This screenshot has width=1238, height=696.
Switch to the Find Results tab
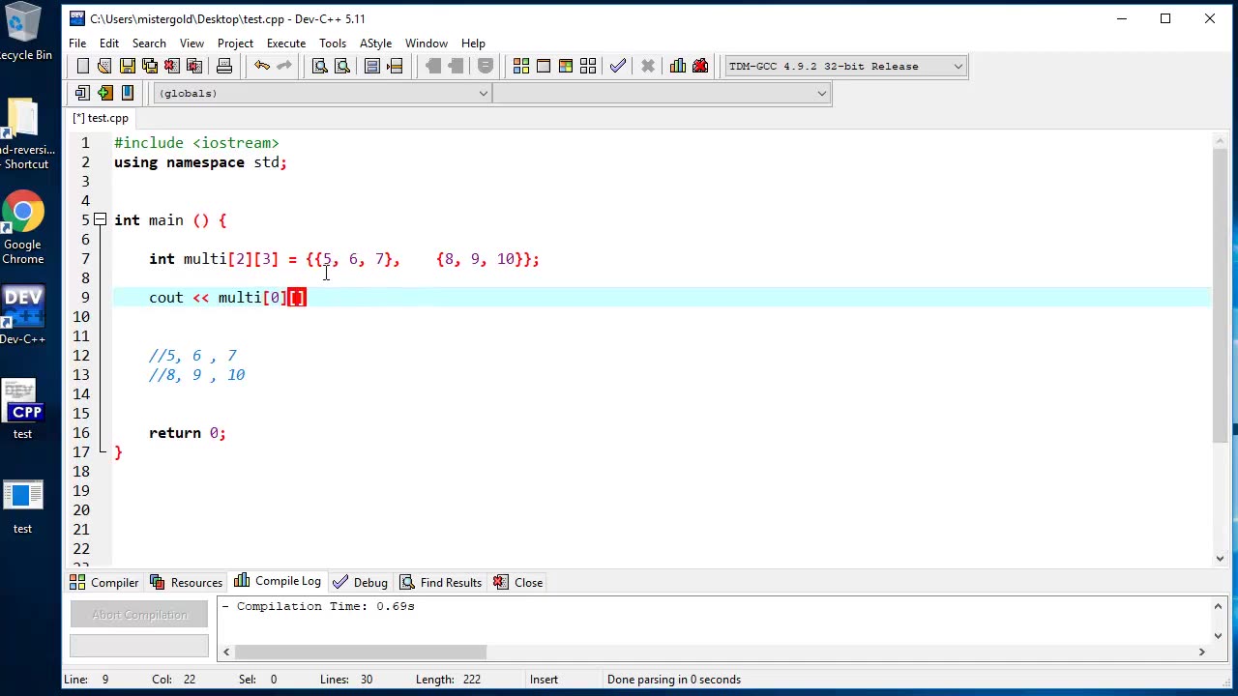(x=440, y=583)
